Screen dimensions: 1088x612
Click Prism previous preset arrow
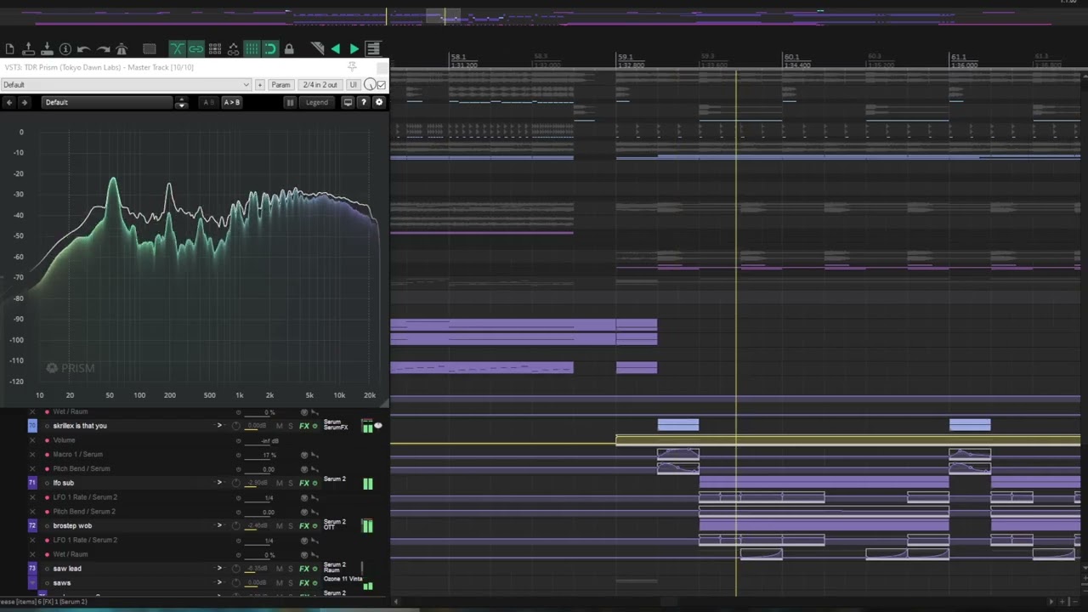click(x=9, y=103)
